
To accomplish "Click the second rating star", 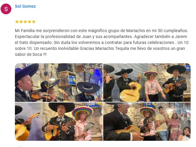I will coord(21,22).
